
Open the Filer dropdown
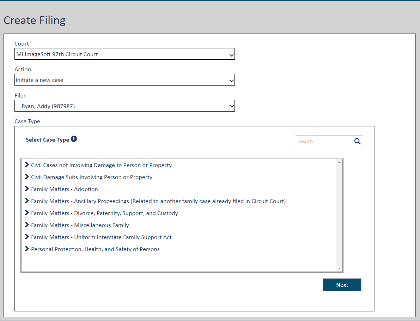[x=124, y=106]
